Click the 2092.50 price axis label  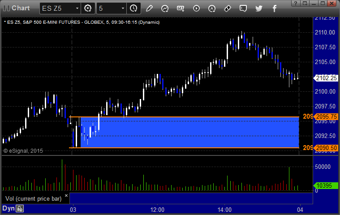tap(325, 136)
